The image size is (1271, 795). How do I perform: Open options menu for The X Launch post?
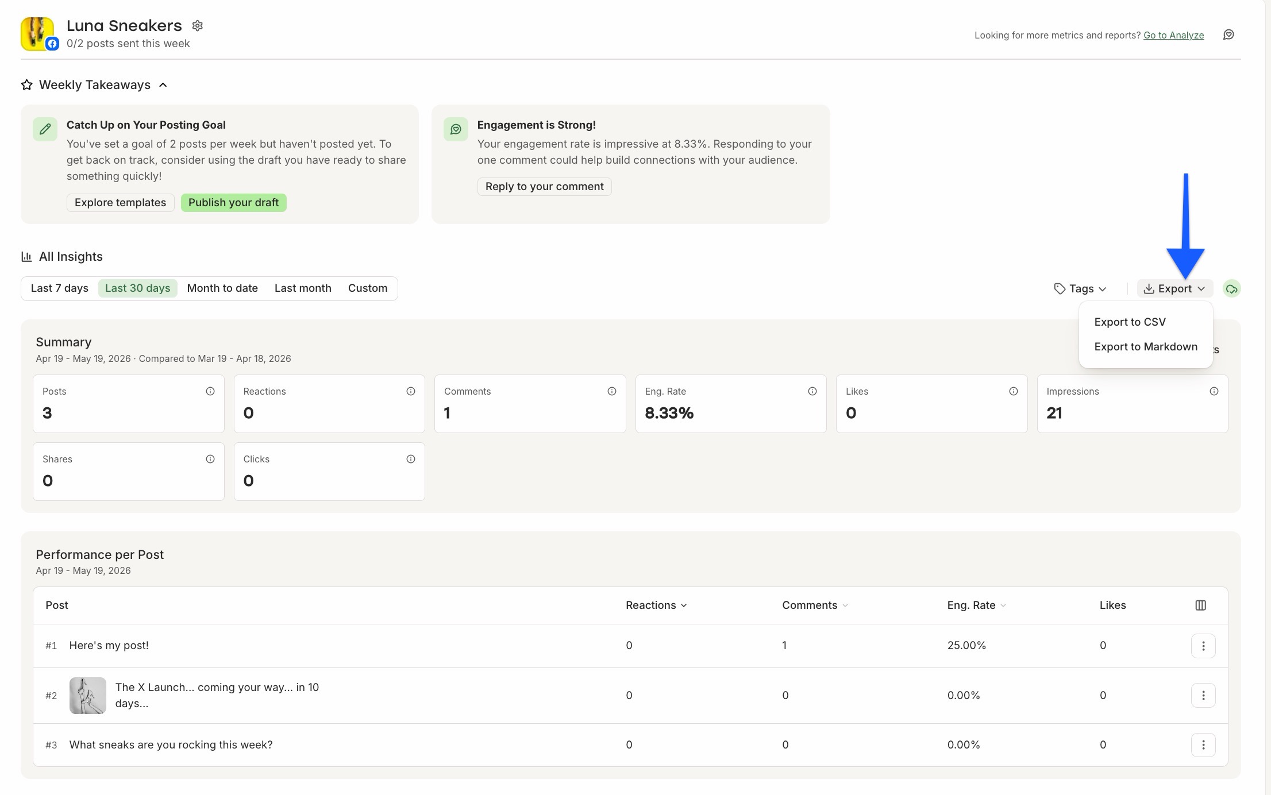pyautogui.click(x=1203, y=696)
